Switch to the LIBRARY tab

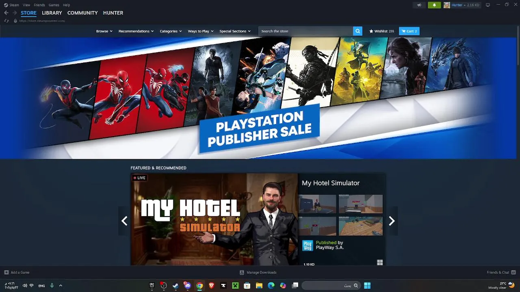(52, 13)
